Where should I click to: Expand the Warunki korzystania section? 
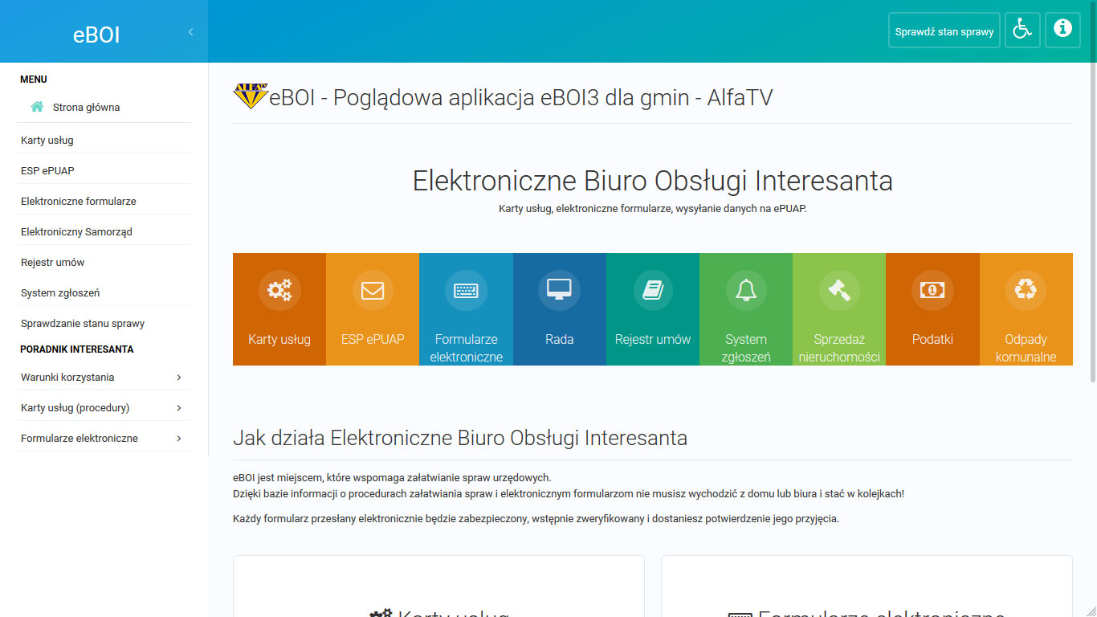click(x=104, y=377)
